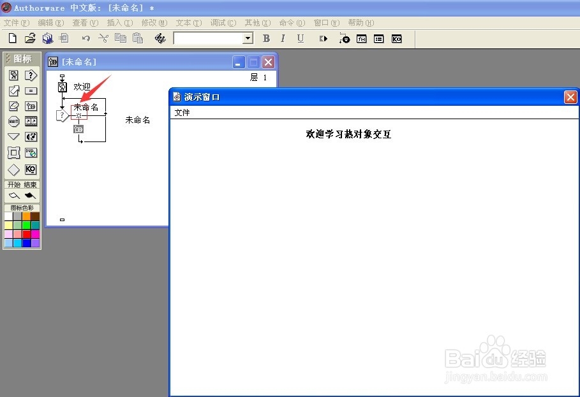The image size is (580, 397).
Task: Select the Display icon in the icon palette
Action: (13, 75)
